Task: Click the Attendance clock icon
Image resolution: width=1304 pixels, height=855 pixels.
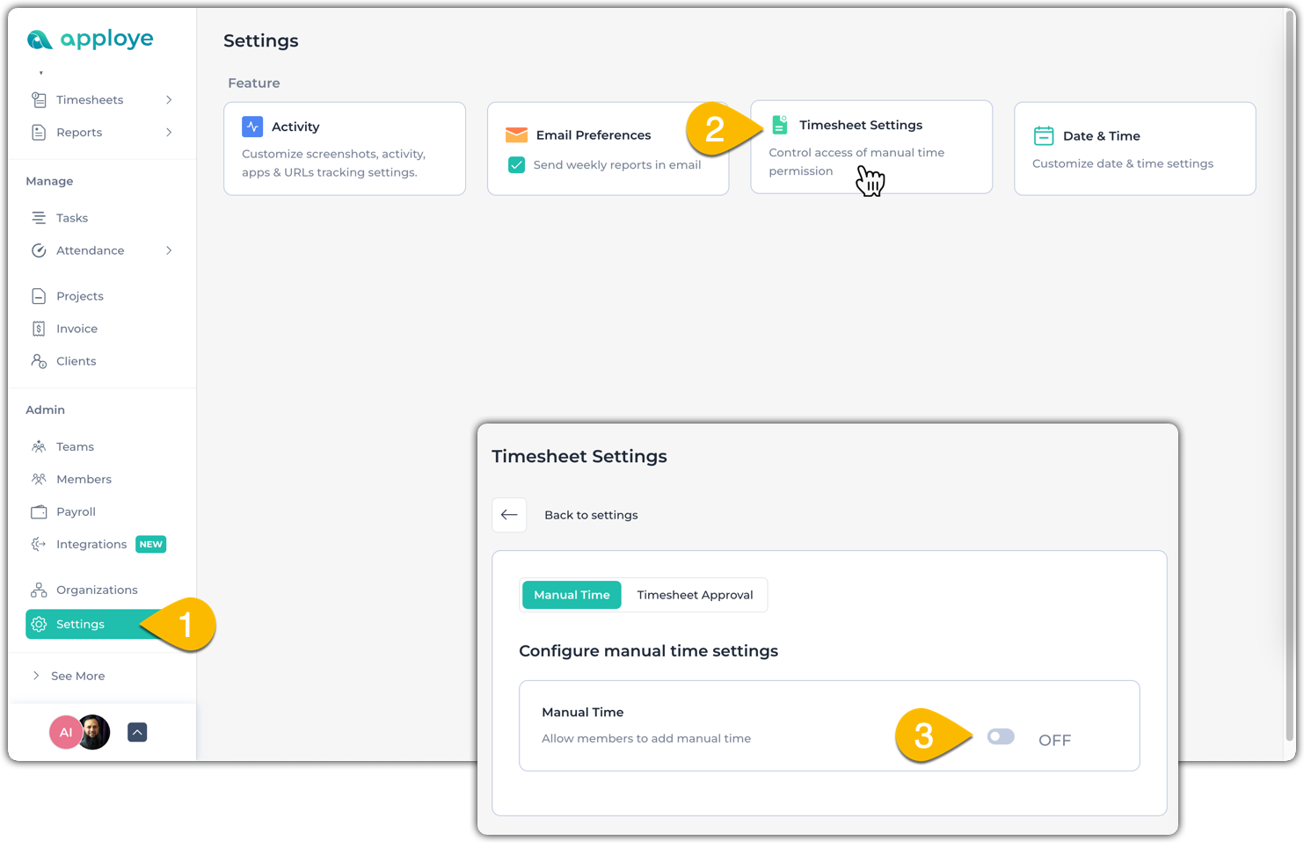Action: pyautogui.click(x=39, y=250)
